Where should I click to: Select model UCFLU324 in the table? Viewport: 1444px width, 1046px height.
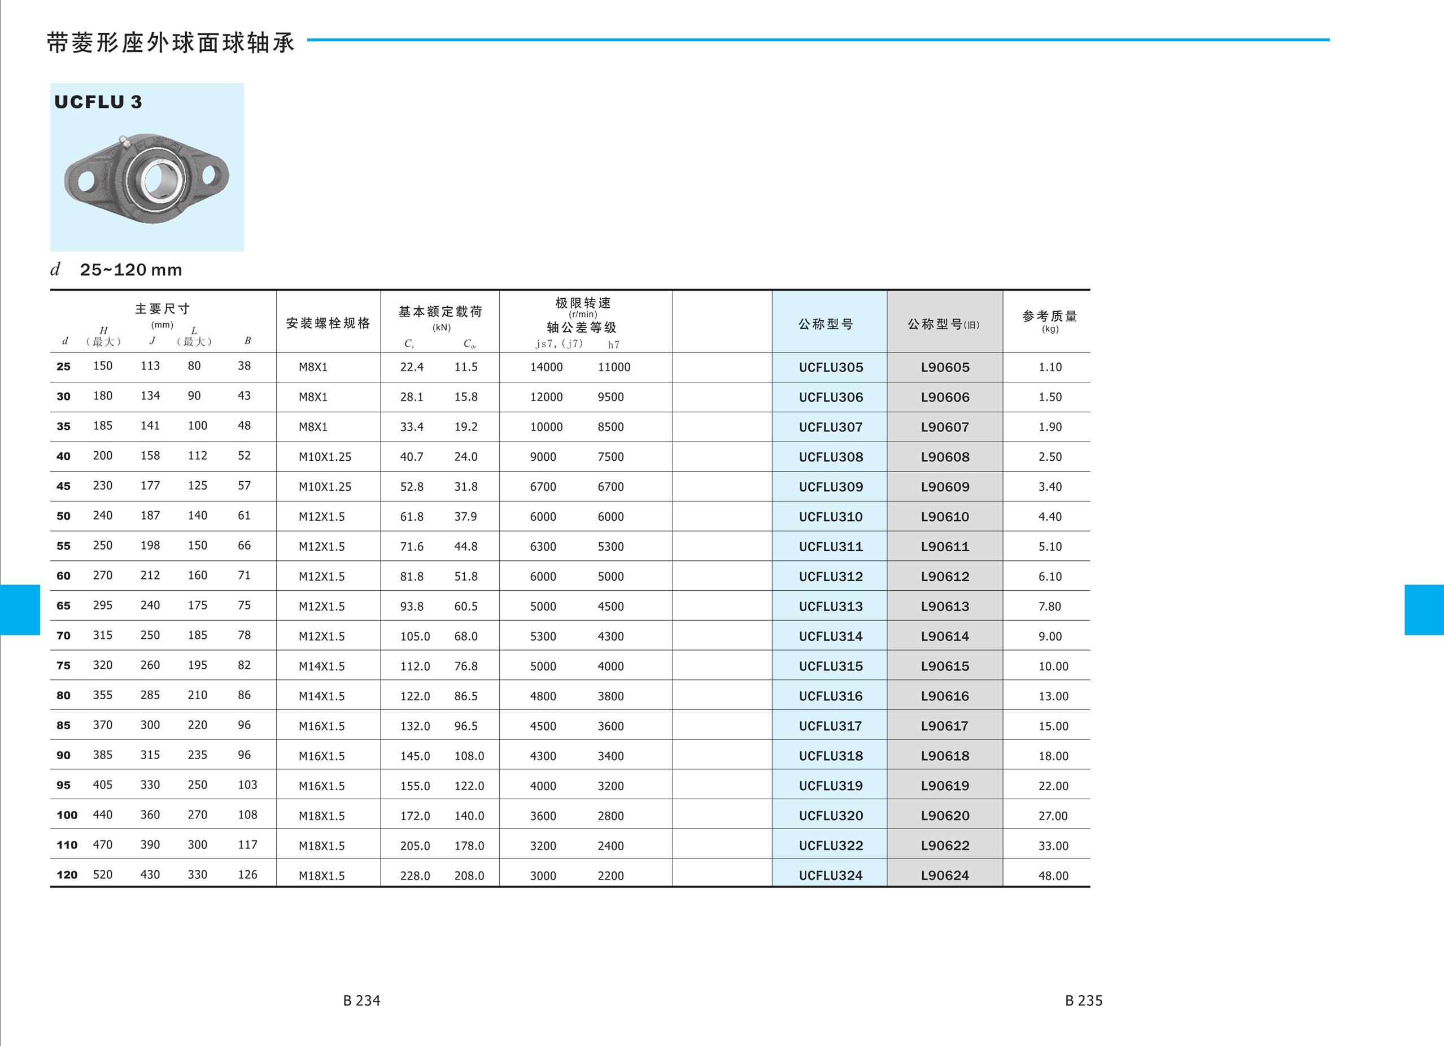[830, 875]
